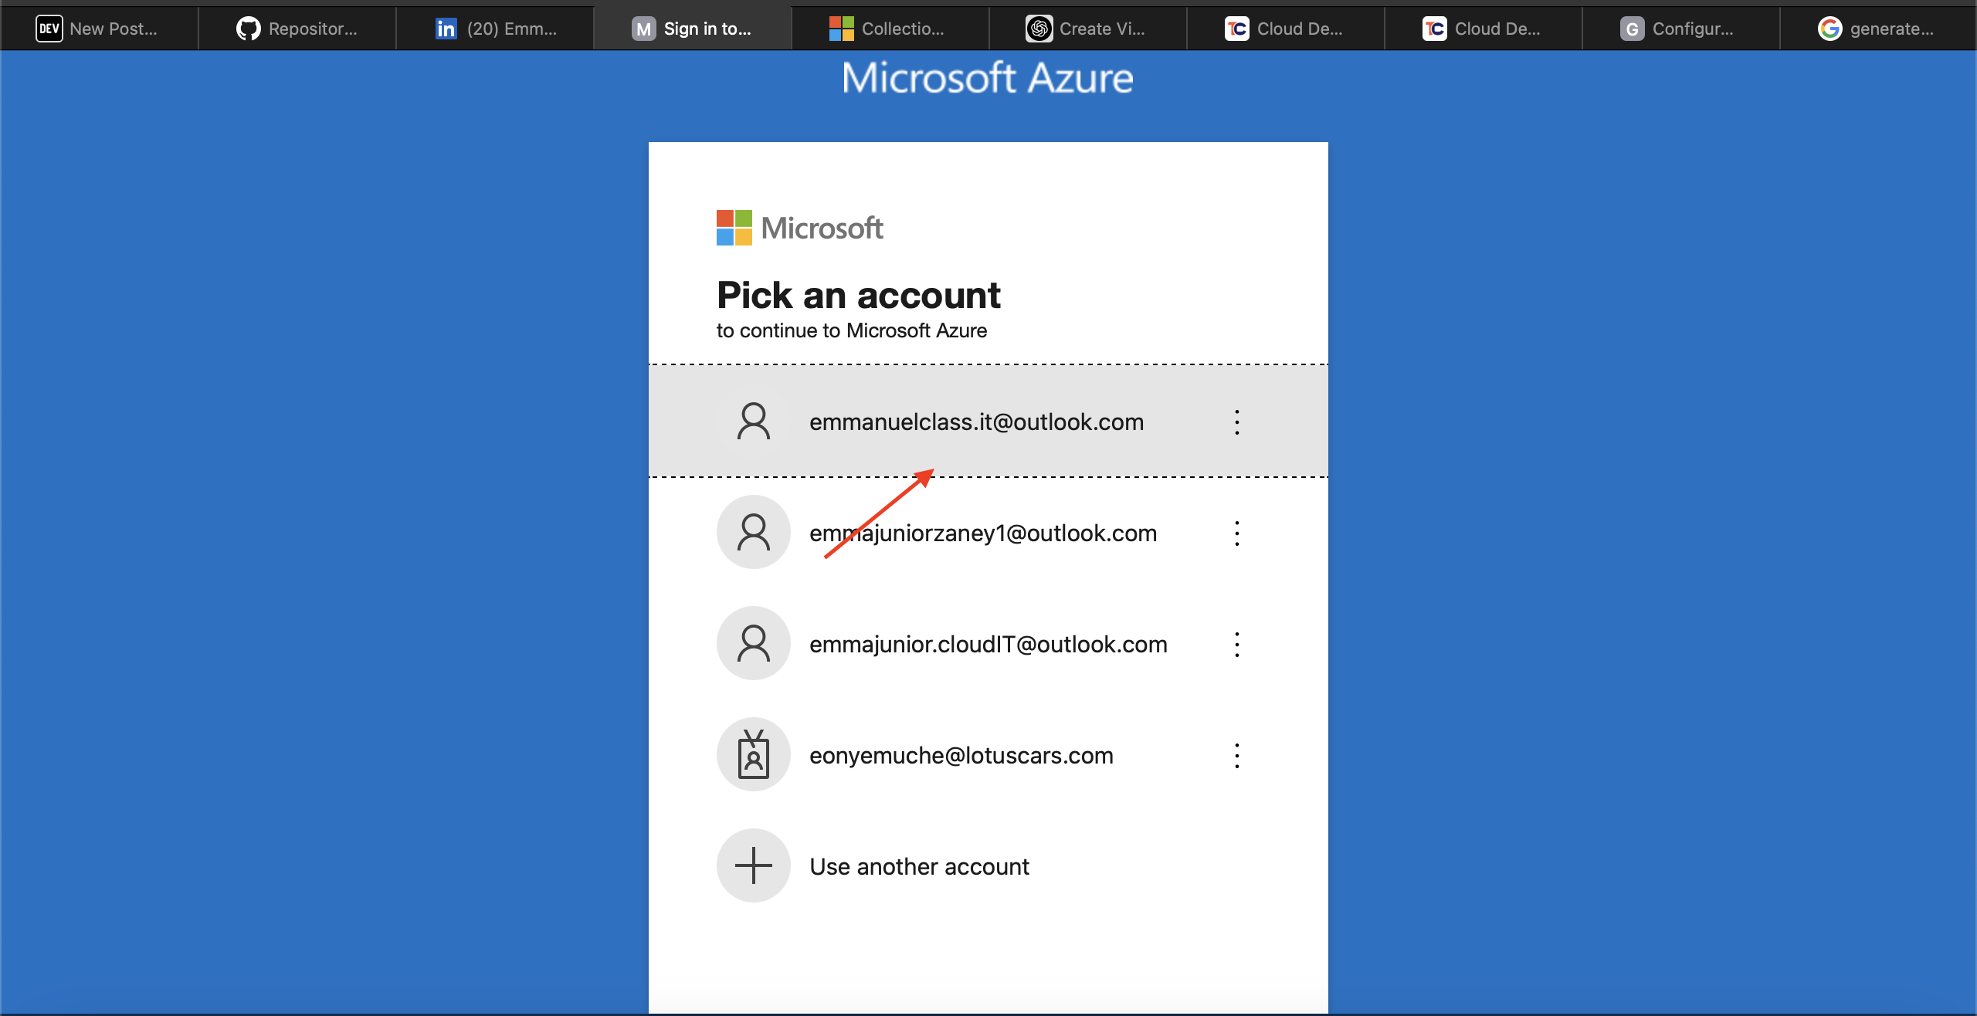This screenshot has height=1016, width=1977.
Task: Click the M favicon on Sign in tab
Action: point(643,29)
